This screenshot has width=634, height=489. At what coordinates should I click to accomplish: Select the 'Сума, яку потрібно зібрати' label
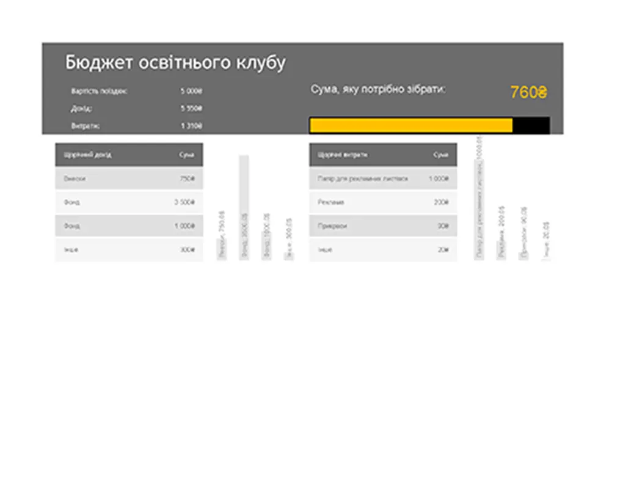pyautogui.click(x=378, y=89)
